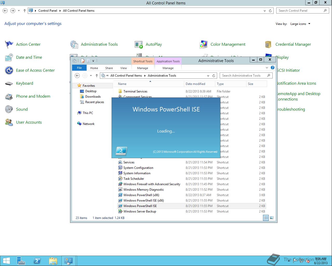Open System Configuration tool
332x266 pixels.
(x=138, y=168)
